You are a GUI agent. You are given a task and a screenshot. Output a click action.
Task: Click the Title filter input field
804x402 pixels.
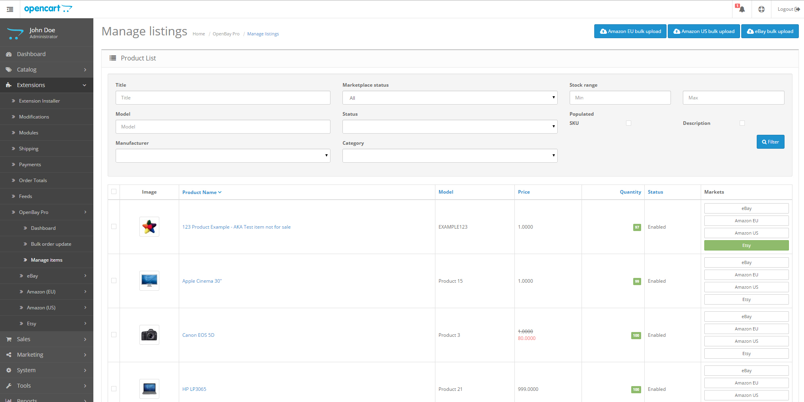[x=223, y=98]
